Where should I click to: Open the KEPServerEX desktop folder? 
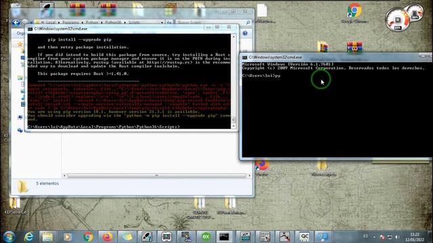point(15,206)
